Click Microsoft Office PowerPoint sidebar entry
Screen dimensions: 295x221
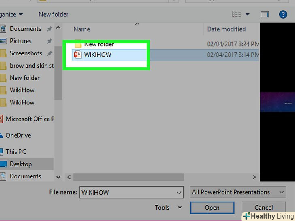[x=30, y=119]
